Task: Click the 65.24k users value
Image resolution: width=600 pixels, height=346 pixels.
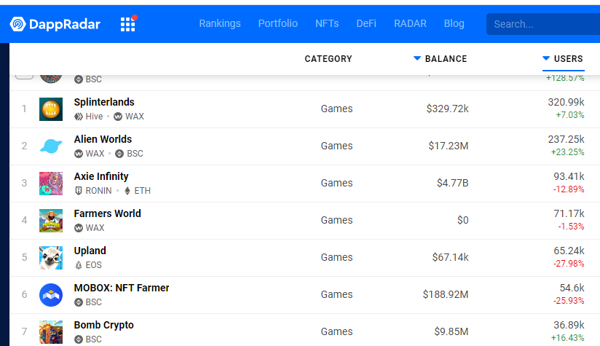Action: click(x=569, y=251)
